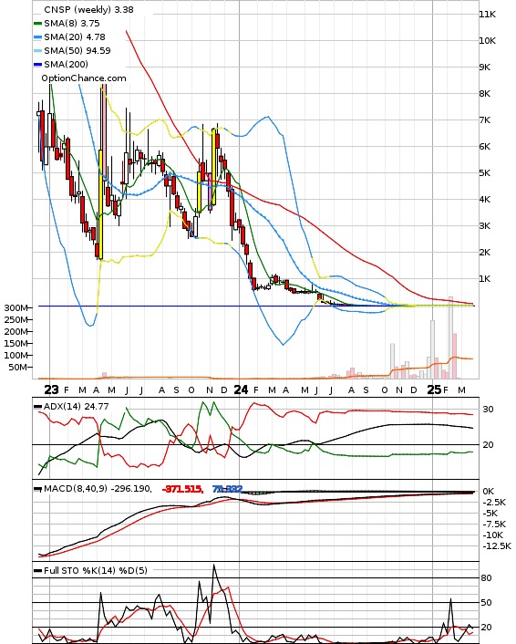516x644 pixels.
Task: Click the CNSP (weekly) 3.38 title
Action: pyautogui.click(x=88, y=9)
